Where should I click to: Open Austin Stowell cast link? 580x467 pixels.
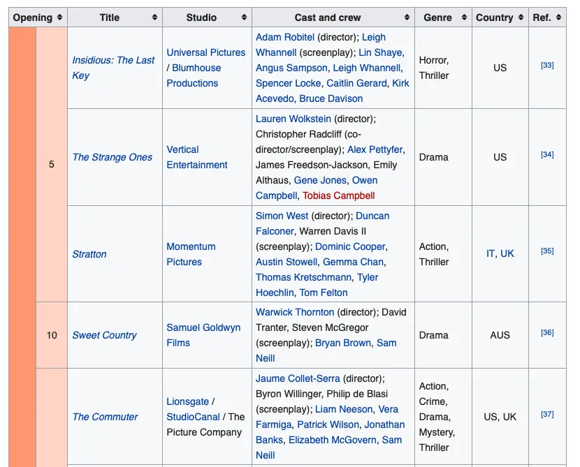click(x=287, y=262)
